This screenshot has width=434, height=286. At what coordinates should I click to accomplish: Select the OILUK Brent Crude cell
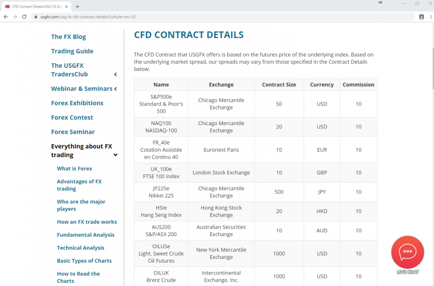161,276
